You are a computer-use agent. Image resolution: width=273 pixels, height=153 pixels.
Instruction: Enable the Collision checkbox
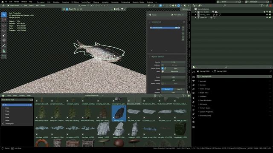tap(163, 65)
